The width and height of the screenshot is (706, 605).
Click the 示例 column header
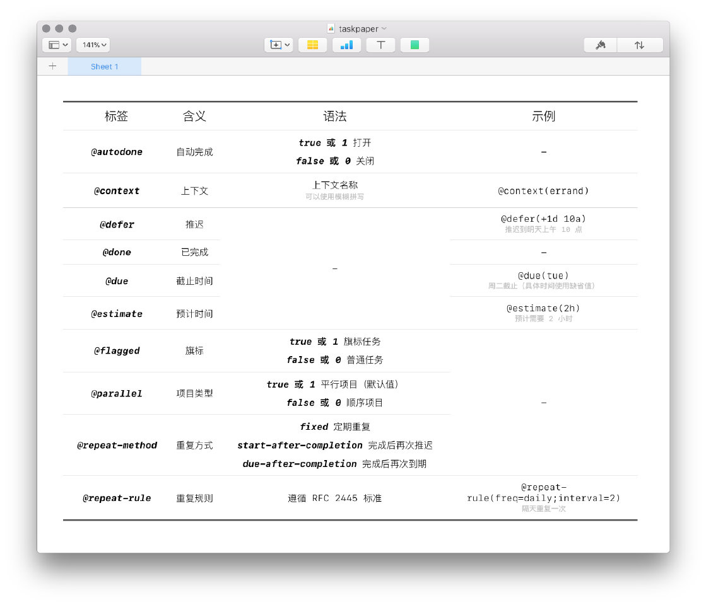543,116
